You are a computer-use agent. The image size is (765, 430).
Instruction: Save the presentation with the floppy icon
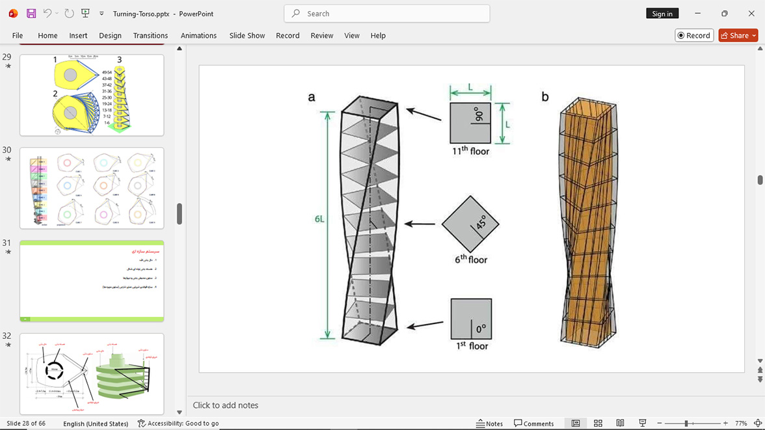click(31, 14)
